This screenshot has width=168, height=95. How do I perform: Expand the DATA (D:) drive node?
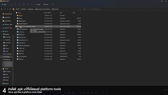click(2, 57)
